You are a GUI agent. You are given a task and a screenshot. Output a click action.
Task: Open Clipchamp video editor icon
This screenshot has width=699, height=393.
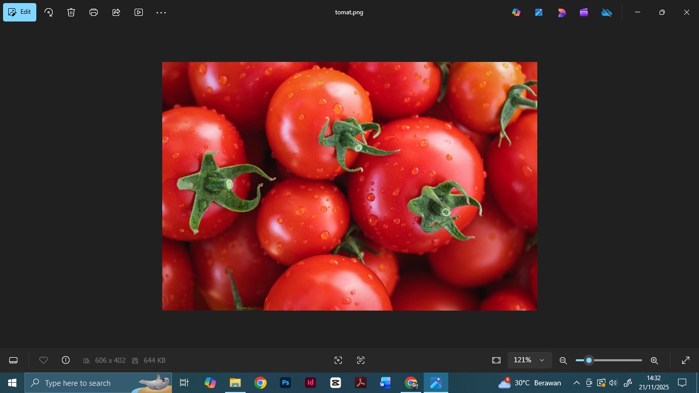click(584, 12)
